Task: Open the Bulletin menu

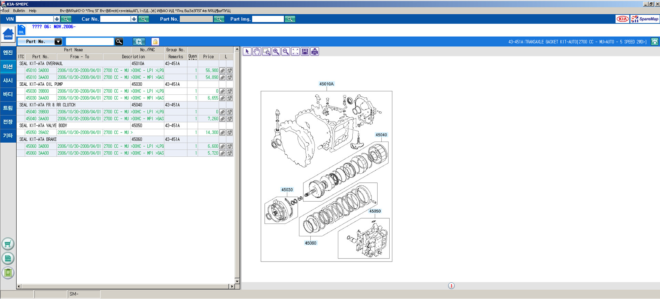Action: pyautogui.click(x=19, y=11)
